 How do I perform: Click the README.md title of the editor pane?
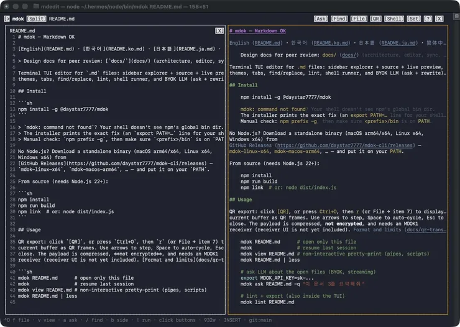pos(22,31)
